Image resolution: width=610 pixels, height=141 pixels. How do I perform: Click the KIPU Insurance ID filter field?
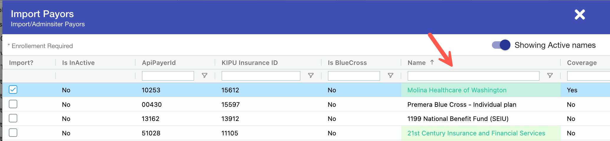[261, 76]
